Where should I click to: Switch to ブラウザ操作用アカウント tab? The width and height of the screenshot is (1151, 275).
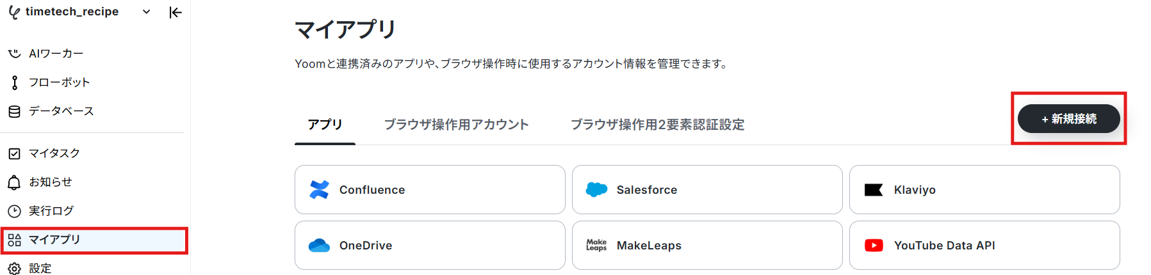pos(456,125)
